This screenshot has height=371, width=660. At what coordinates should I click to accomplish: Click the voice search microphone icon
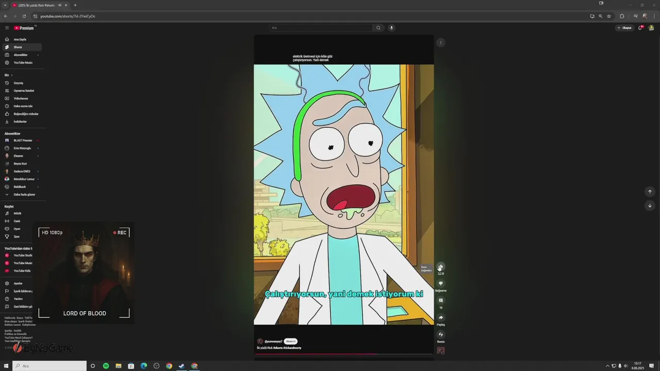pyautogui.click(x=391, y=28)
